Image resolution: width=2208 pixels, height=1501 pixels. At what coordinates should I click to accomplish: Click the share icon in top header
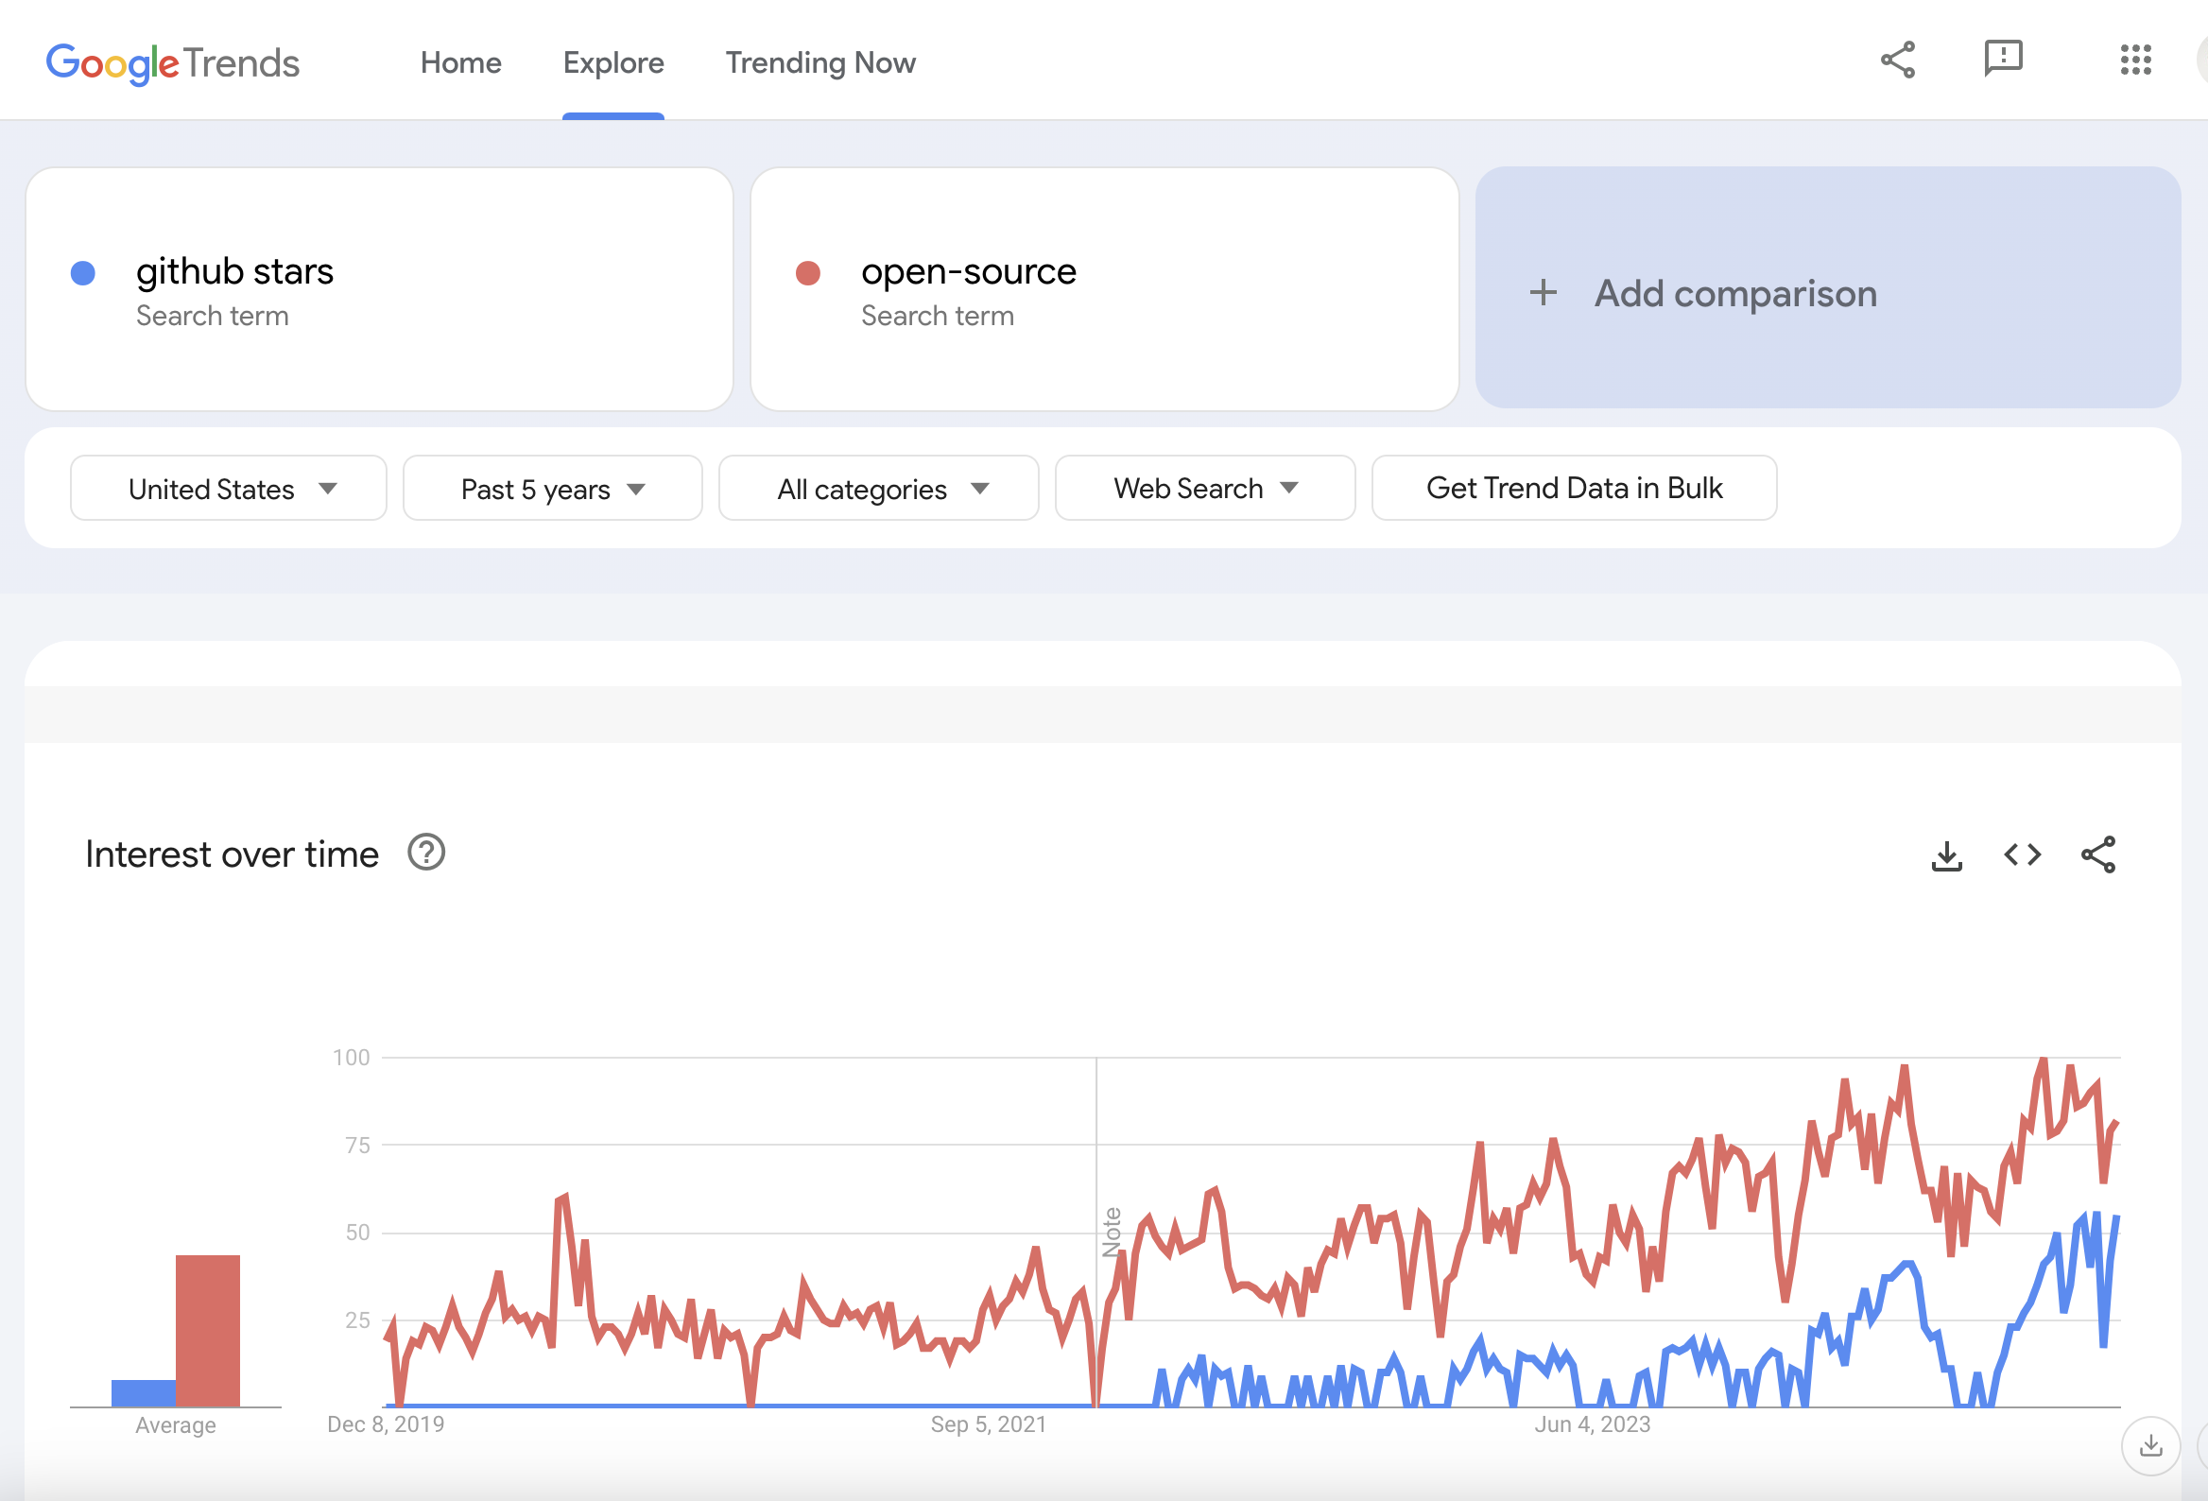[x=1897, y=60]
